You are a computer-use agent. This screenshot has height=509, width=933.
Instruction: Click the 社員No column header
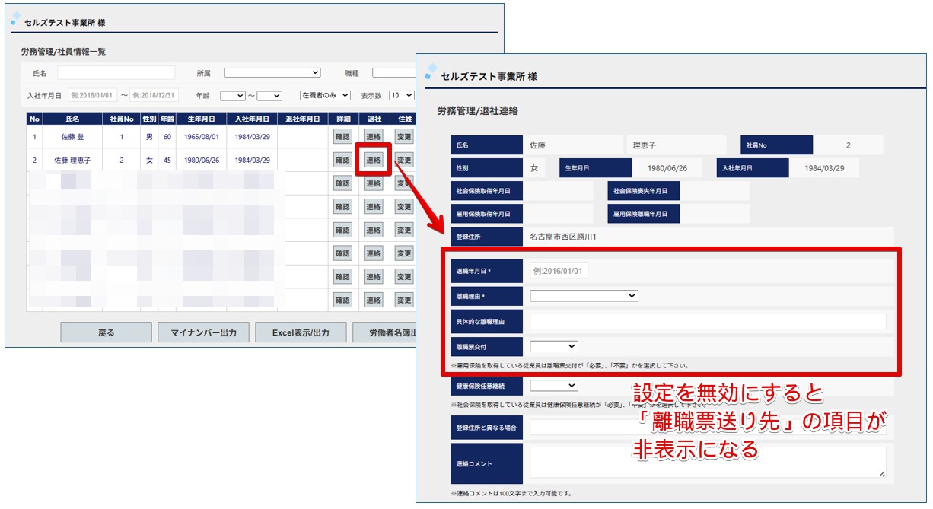(x=122, y=119)
